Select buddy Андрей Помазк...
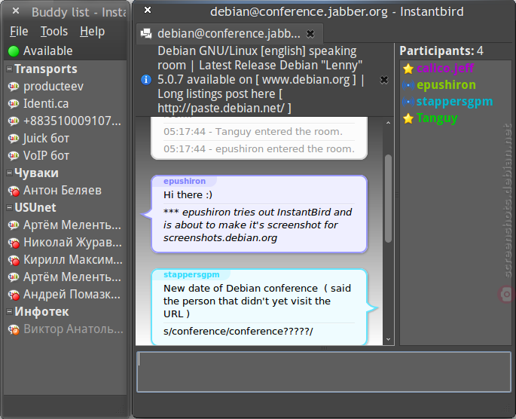This screenshot has height=419, width=516. tap(65, 295)
